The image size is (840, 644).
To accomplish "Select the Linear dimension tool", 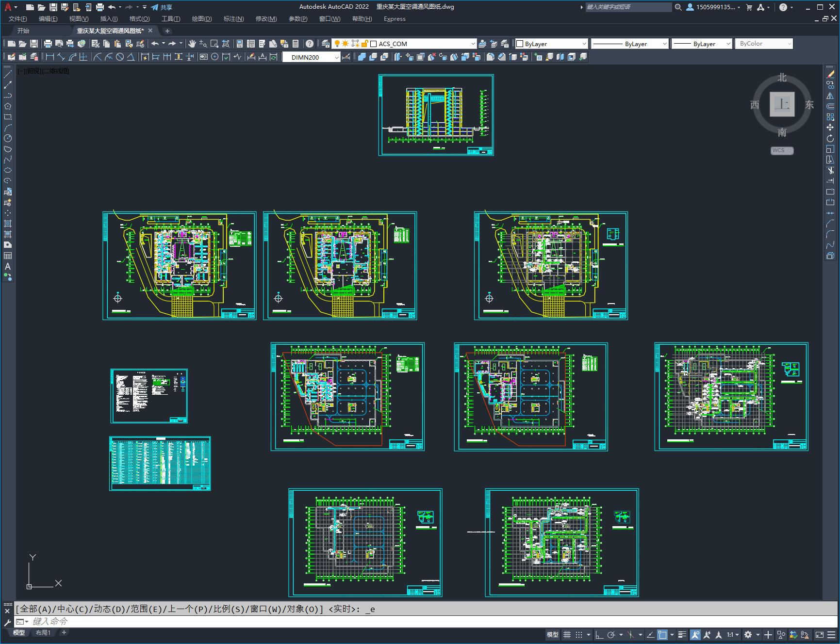I will pos(49,57).
